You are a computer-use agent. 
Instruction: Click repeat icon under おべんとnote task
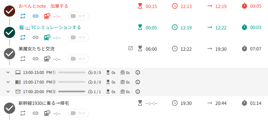coord(23,16)
